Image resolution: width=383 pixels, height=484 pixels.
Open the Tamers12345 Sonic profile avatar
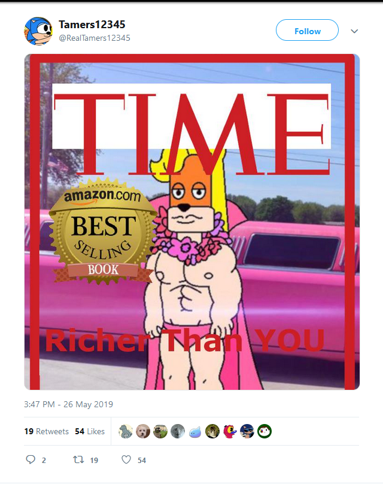coord(38,31)
